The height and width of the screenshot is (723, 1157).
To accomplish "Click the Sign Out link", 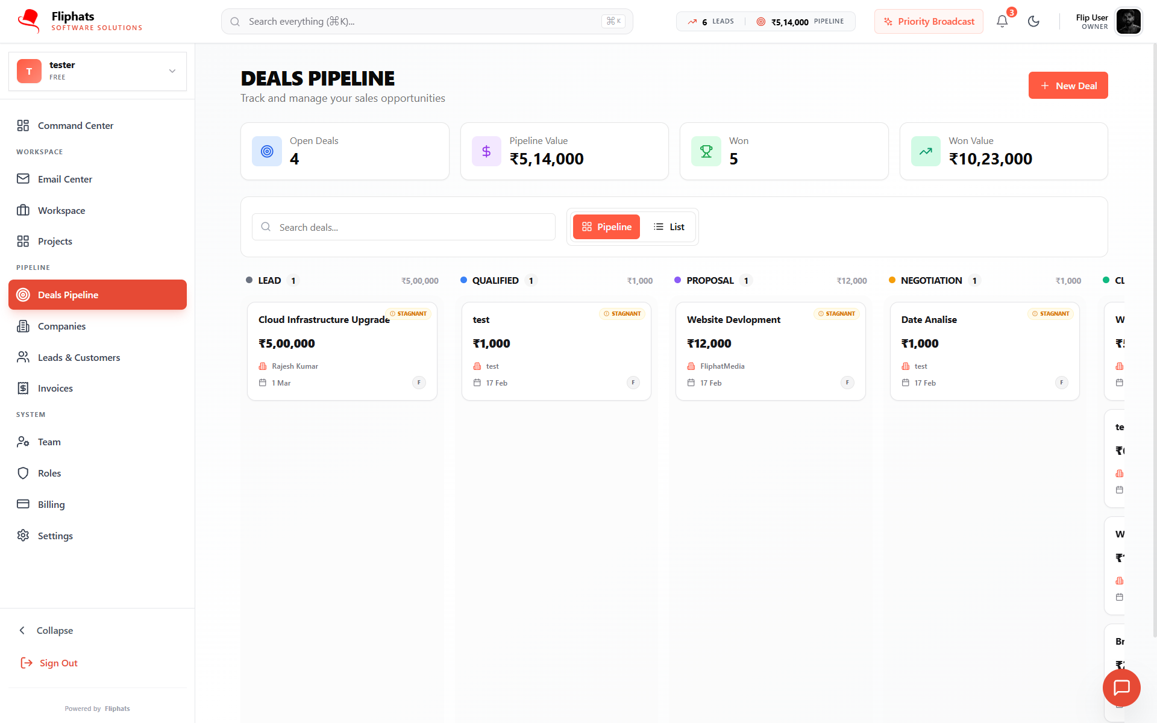I will click(58, 663).
